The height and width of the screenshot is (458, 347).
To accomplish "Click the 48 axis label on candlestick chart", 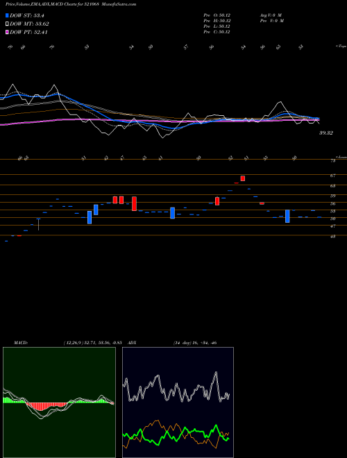I will [x=333, y=237].
